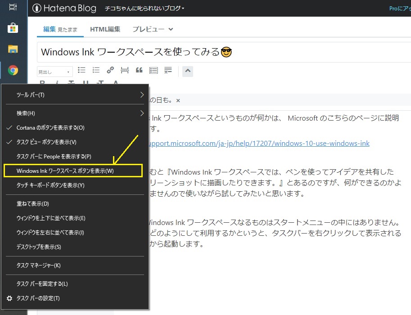This screenshot has width=411, height=315.
Task: Open Google Chrome from the taskbar
Action: coord(13,70)
